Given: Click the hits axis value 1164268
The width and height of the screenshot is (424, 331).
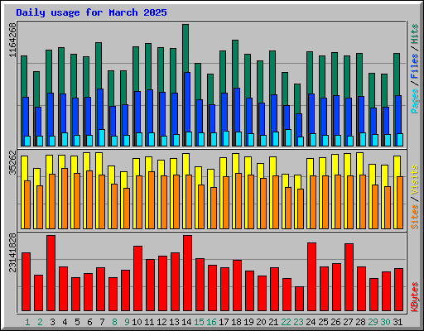Looking at the screenshot, I should click(12, 40).
